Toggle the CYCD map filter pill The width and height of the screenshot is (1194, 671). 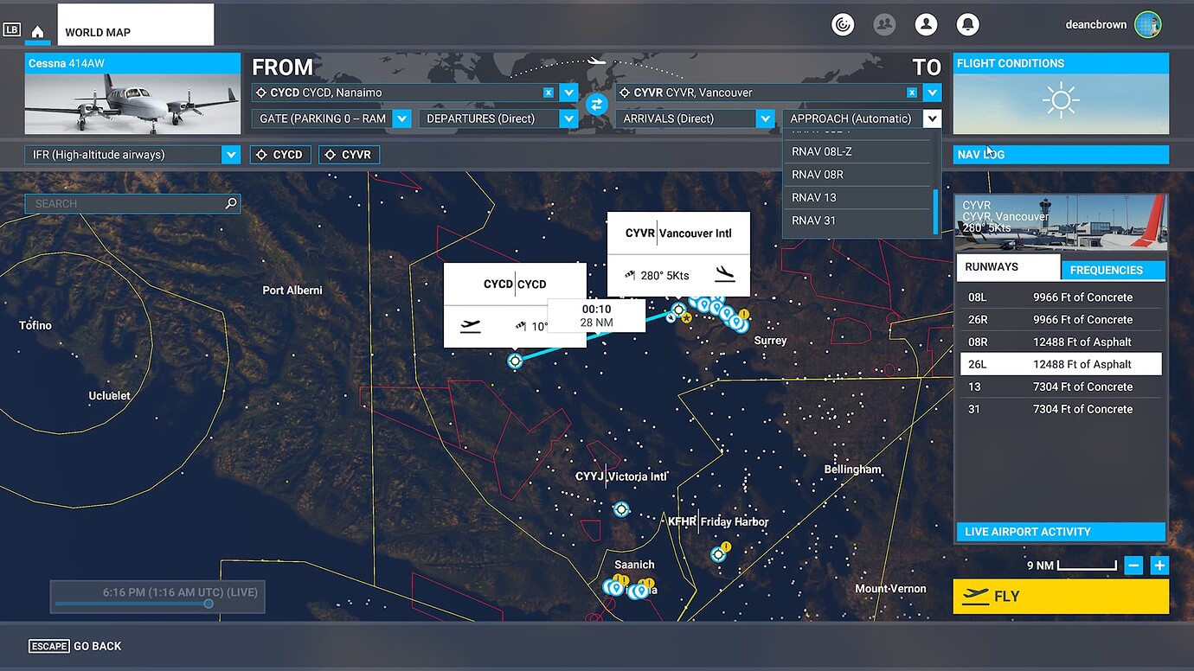(x=279, y=154)
